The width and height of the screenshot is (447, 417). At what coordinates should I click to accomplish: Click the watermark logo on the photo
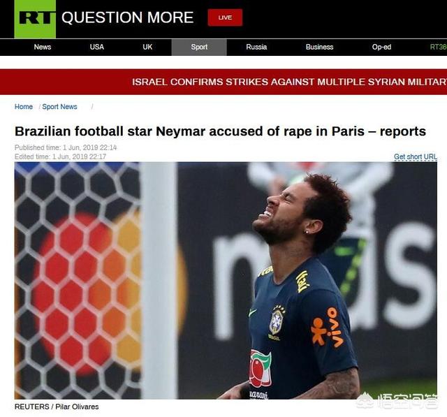tap(397, 400)
